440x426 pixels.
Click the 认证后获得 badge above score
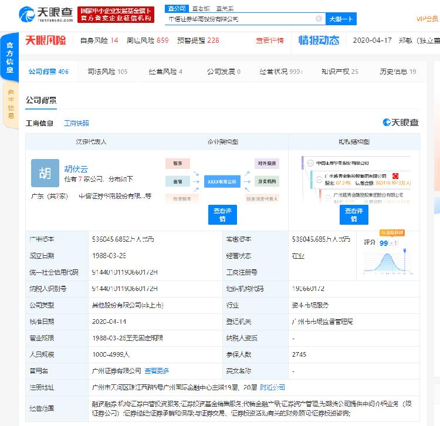[x=392, y=232]
